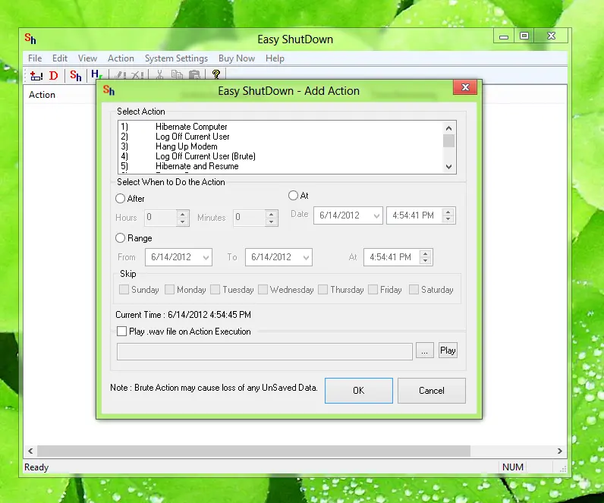Open the To date dropdown

306,257
